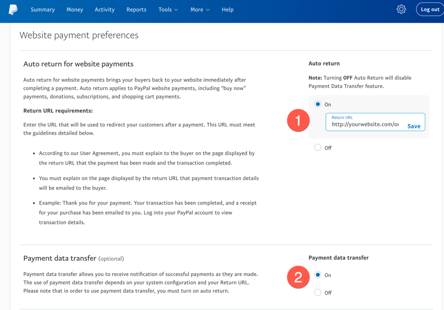
Task: Click the bold 'Payment data transfer' label beside the radios
Action: 339,258
